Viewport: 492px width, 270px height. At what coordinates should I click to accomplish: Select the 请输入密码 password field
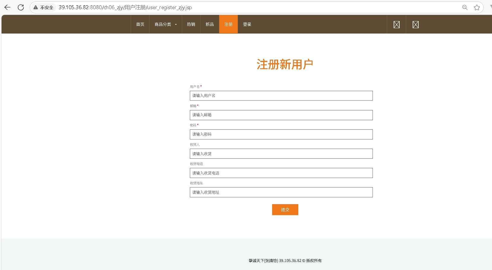(x=281, y=134)
